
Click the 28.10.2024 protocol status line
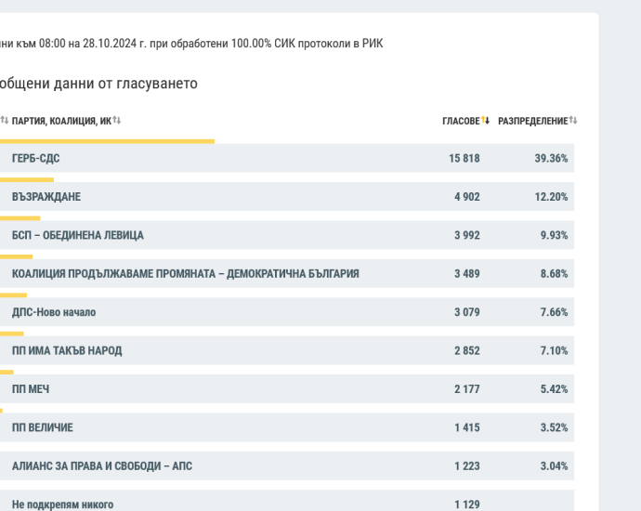(x=191, y=44)
